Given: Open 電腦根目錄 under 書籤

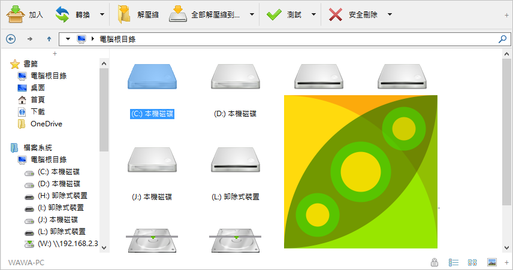Looking at the screenshot, I should (49, 76).
